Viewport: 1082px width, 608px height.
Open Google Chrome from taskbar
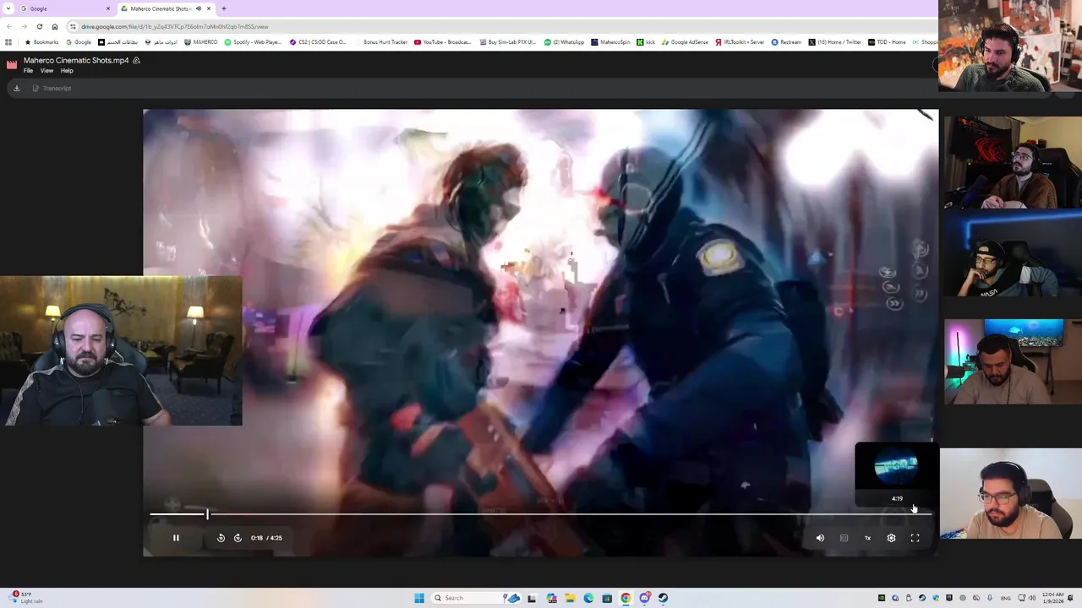pos(626,598)
